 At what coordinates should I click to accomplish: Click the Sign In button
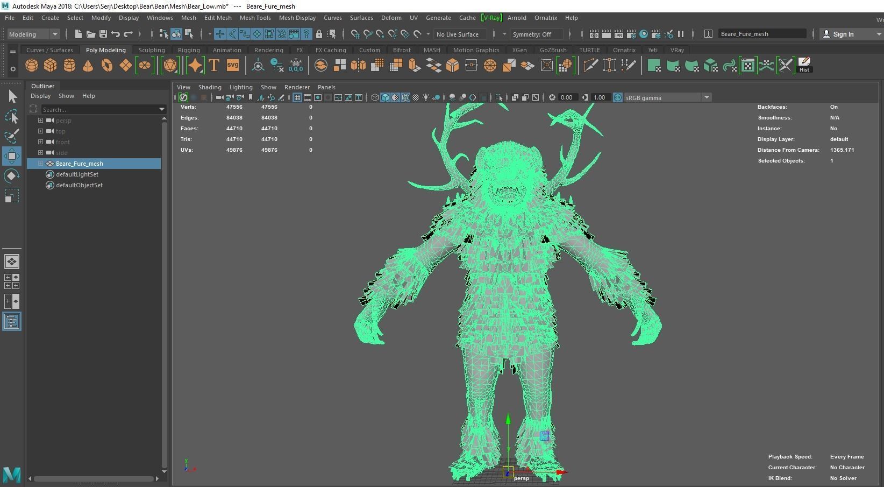(x=843, y=34)
